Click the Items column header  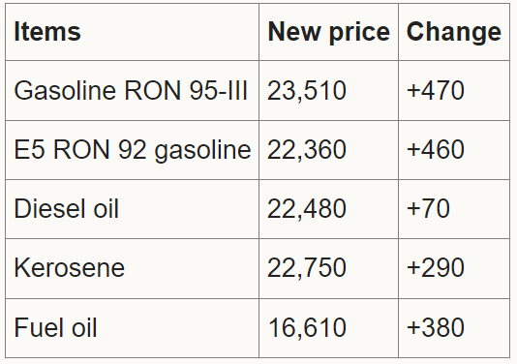tap(132, 32)
